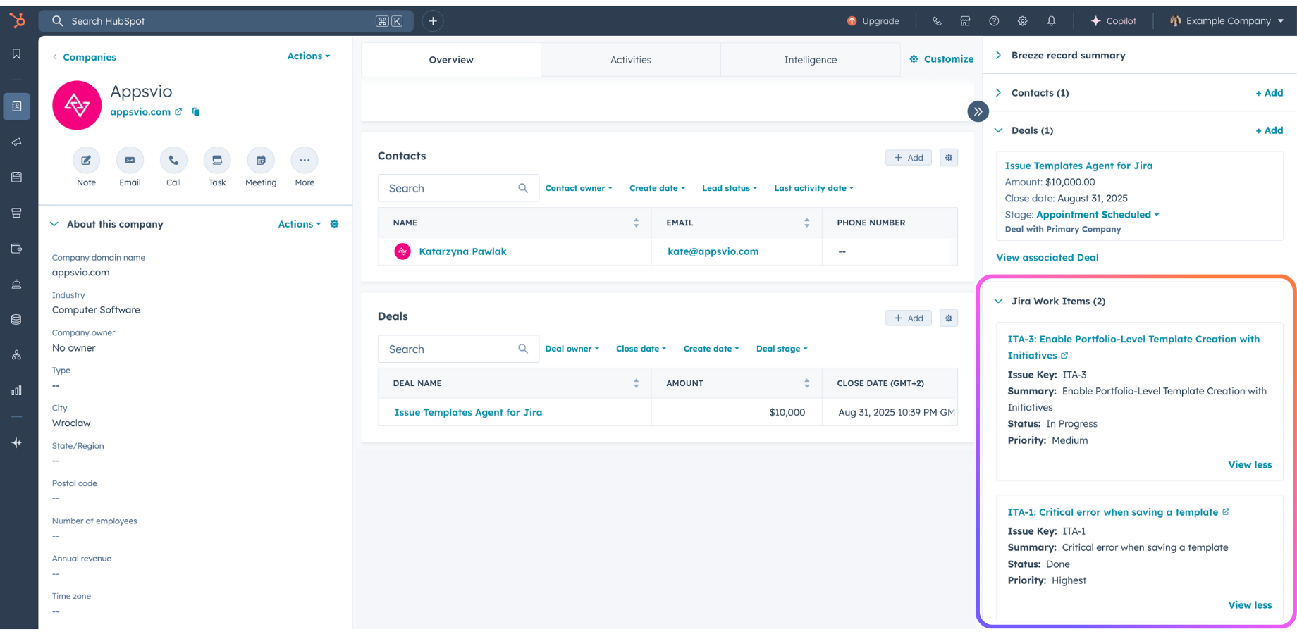The image size is (1297, 634).
Task: Open the calling phone icon in top bar
Action: click(937, 21)
